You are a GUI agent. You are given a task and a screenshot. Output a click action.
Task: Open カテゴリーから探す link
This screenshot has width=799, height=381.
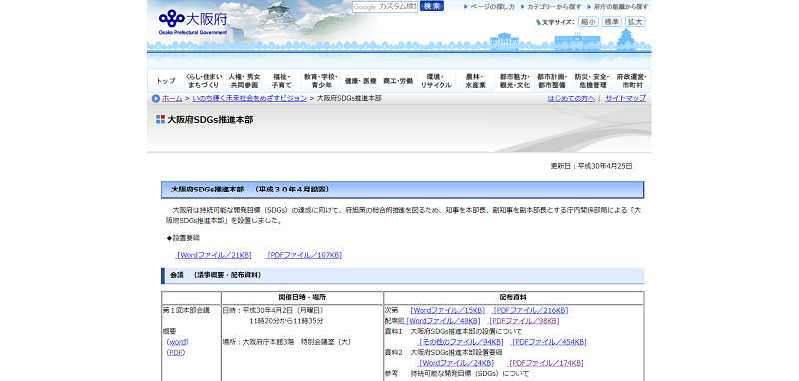554,7
